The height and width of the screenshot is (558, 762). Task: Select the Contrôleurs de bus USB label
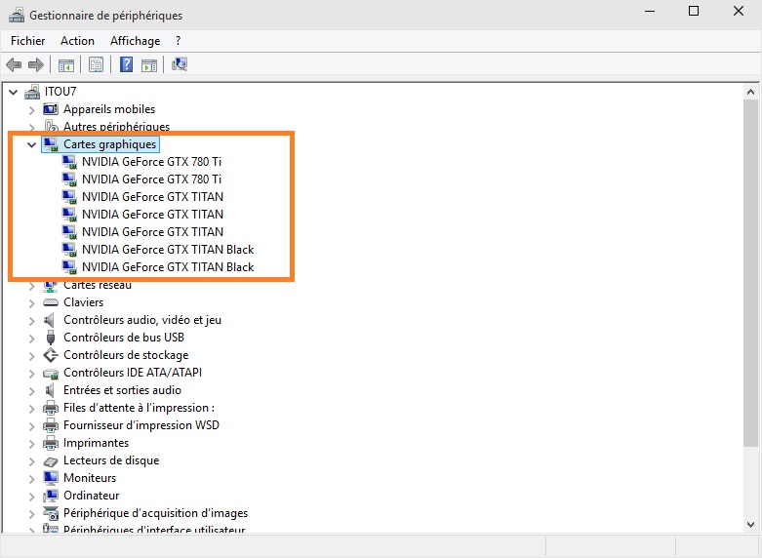point(124,338)
